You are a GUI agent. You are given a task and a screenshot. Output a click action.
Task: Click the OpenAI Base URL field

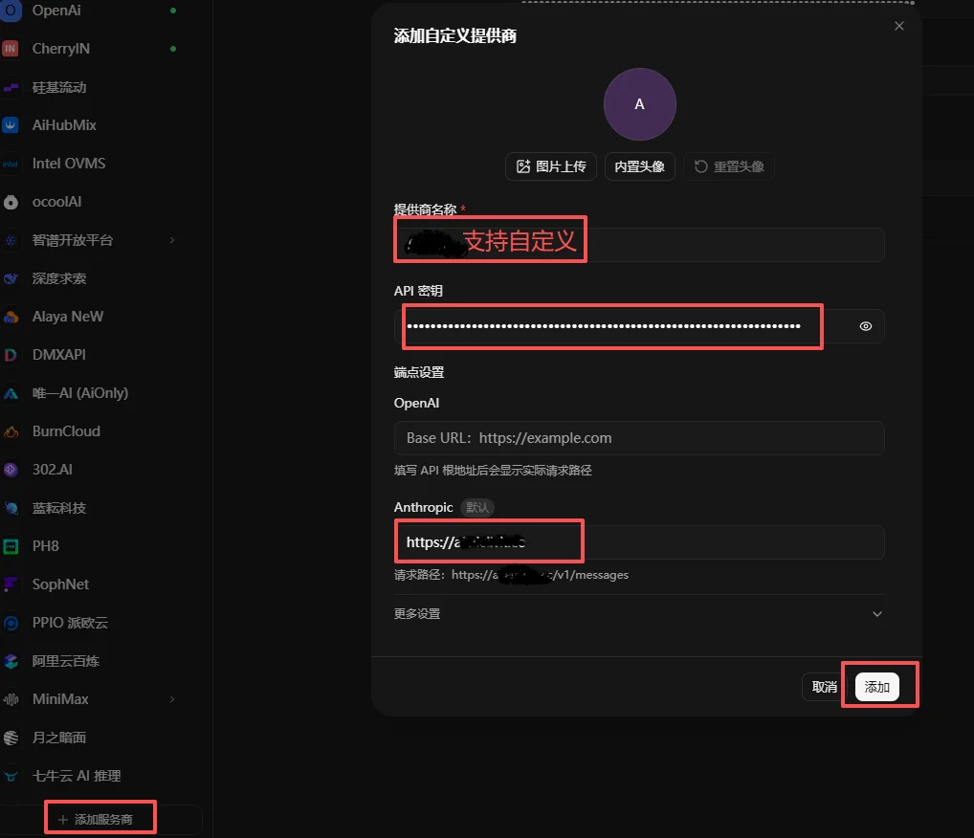[639, 438]
